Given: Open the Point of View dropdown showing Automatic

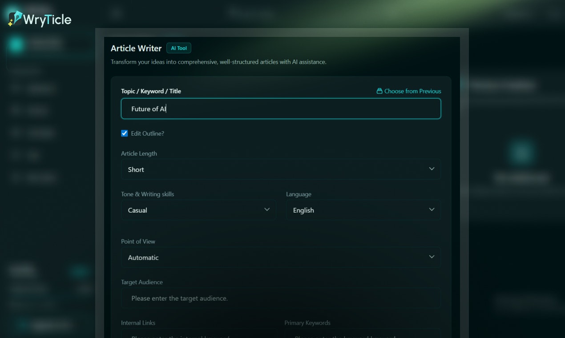Looking at the screenshot, I should point(280,257).
